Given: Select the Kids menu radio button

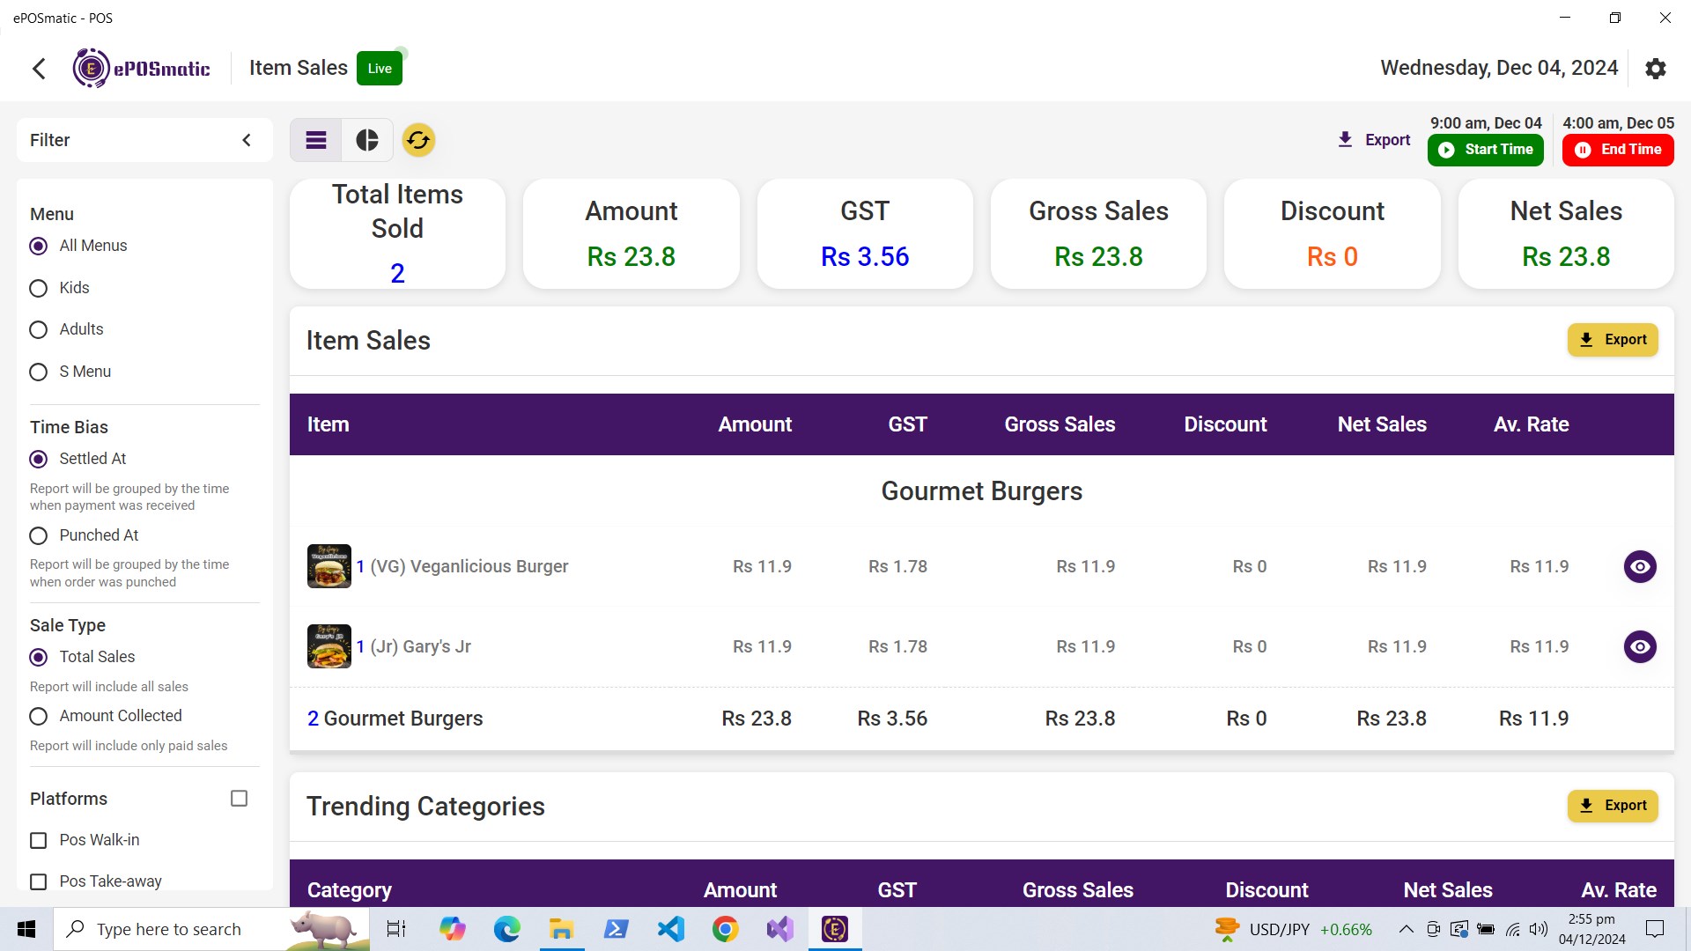Looking at the screenshot, I should click(39, 288).
